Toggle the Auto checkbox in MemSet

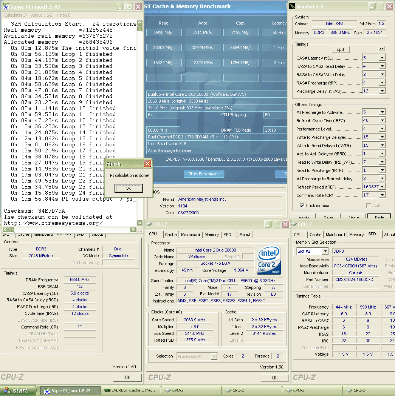[x=369, y=206]
